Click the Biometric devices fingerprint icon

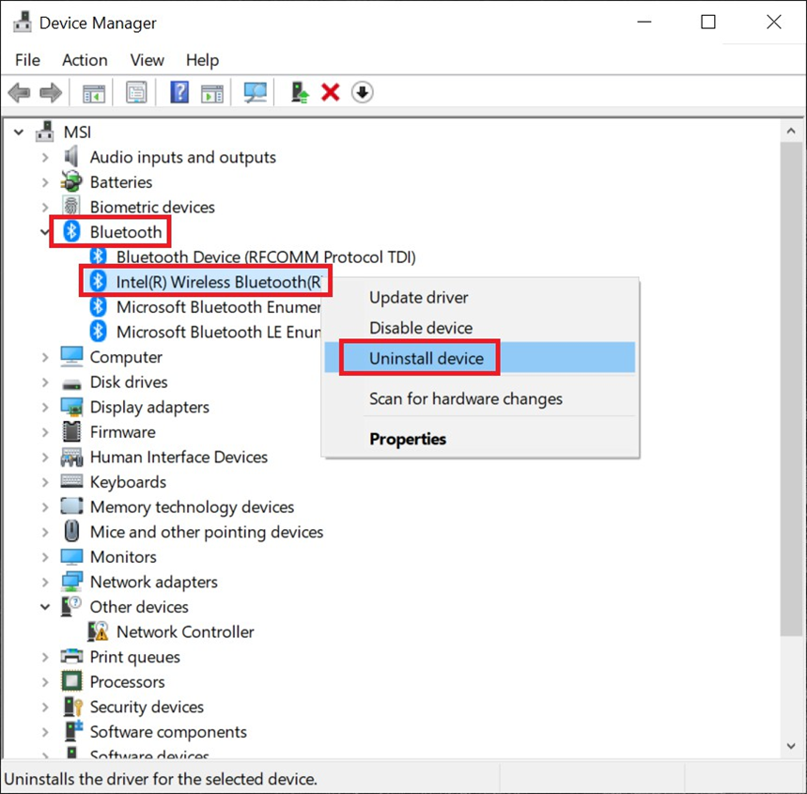71,206
